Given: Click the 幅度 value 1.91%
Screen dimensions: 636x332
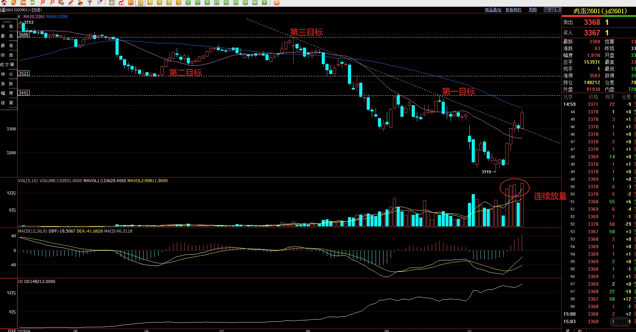Looking at the screenshot, I should (x=593, y=55).
